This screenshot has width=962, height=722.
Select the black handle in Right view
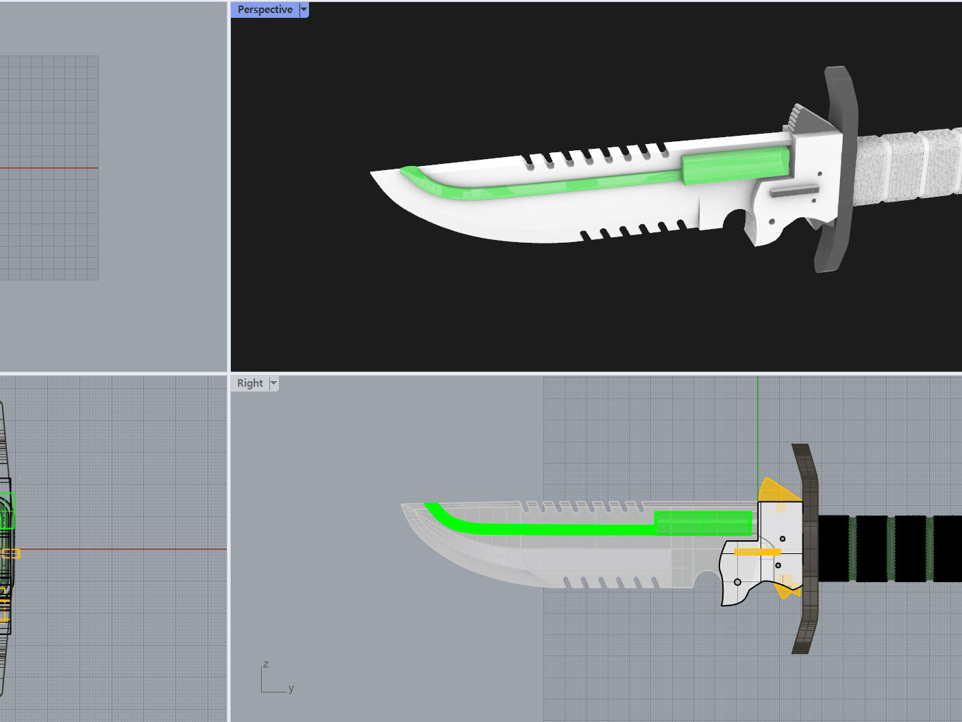pos(889,549)
